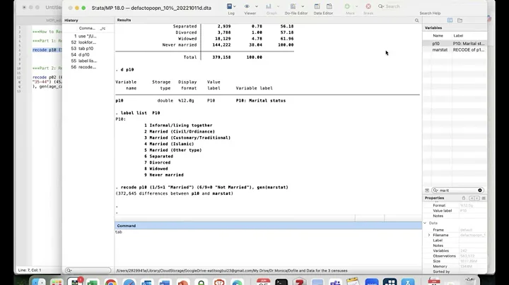The height and width of the screenshot is (285, 509).
Task: Clear the Variables filter text
Action: click(x=480, y=190)
